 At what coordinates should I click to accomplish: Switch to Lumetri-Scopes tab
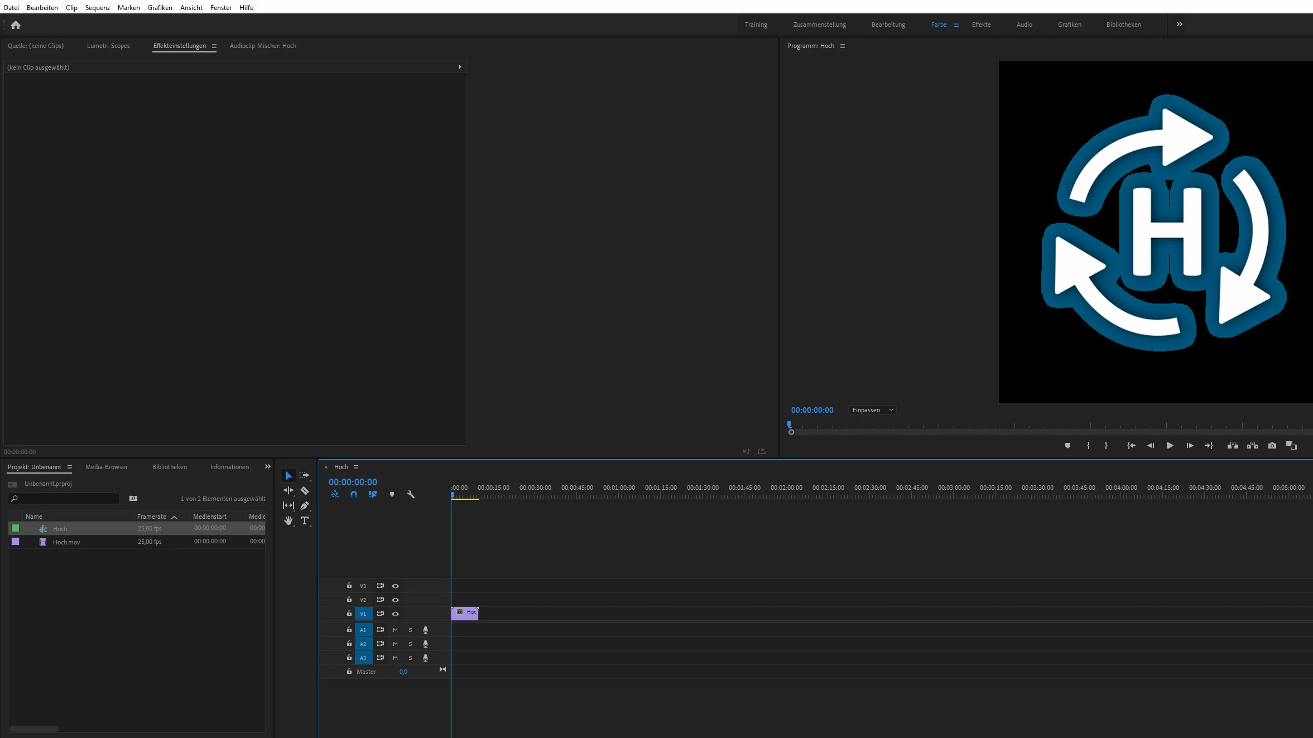point(108,46)
